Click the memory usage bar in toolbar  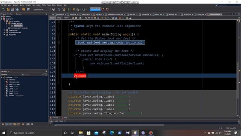pyautogui.click(x=95, y=9)
